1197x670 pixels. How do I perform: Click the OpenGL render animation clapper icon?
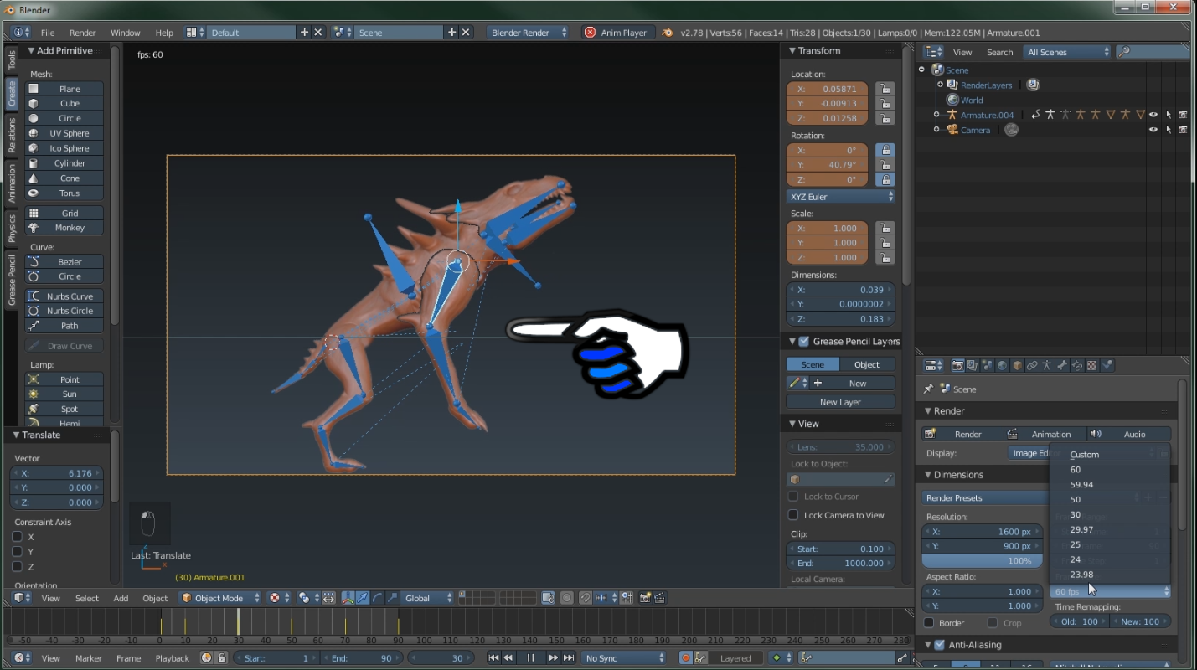click(x=661, y=598)
